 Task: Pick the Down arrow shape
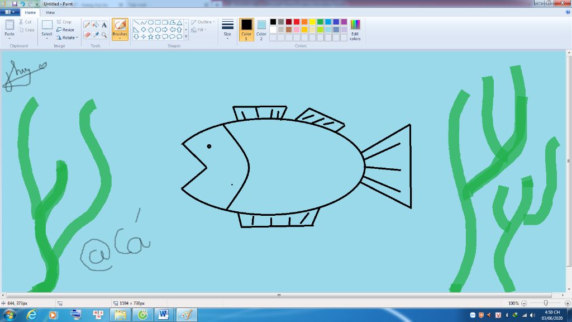[x=136, y=36]
